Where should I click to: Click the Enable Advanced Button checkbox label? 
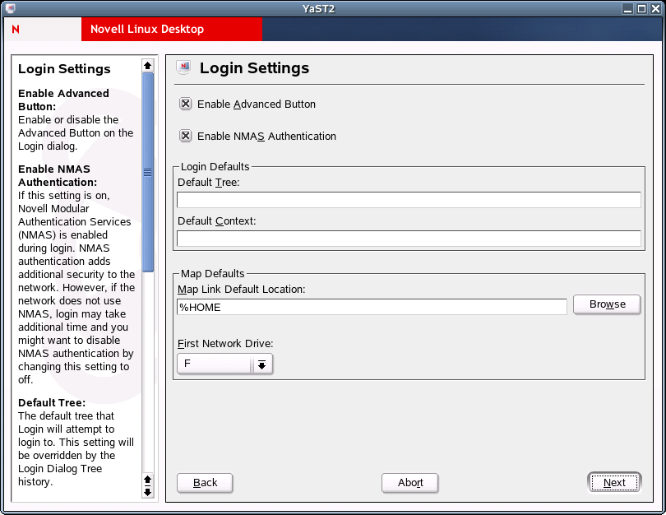tap(257, 104)
